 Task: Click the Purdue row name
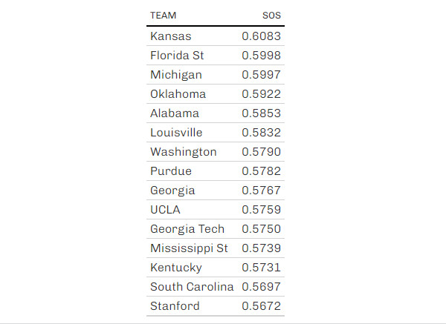[171, 171]
